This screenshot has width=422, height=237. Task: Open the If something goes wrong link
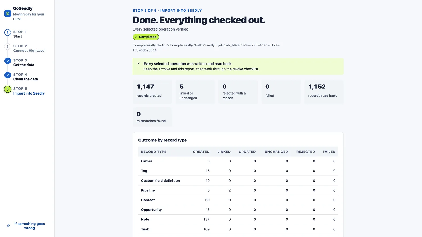pos(29,226)
